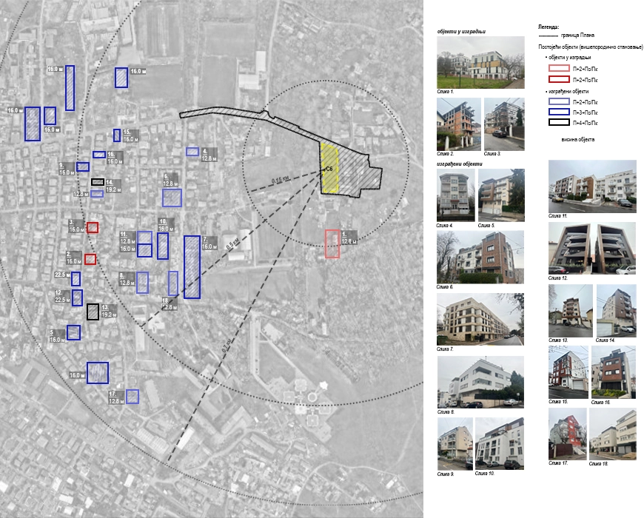The image size is (644, 518).
Task: Select the light red building outline near label 1
Action: tap(332, 243)
